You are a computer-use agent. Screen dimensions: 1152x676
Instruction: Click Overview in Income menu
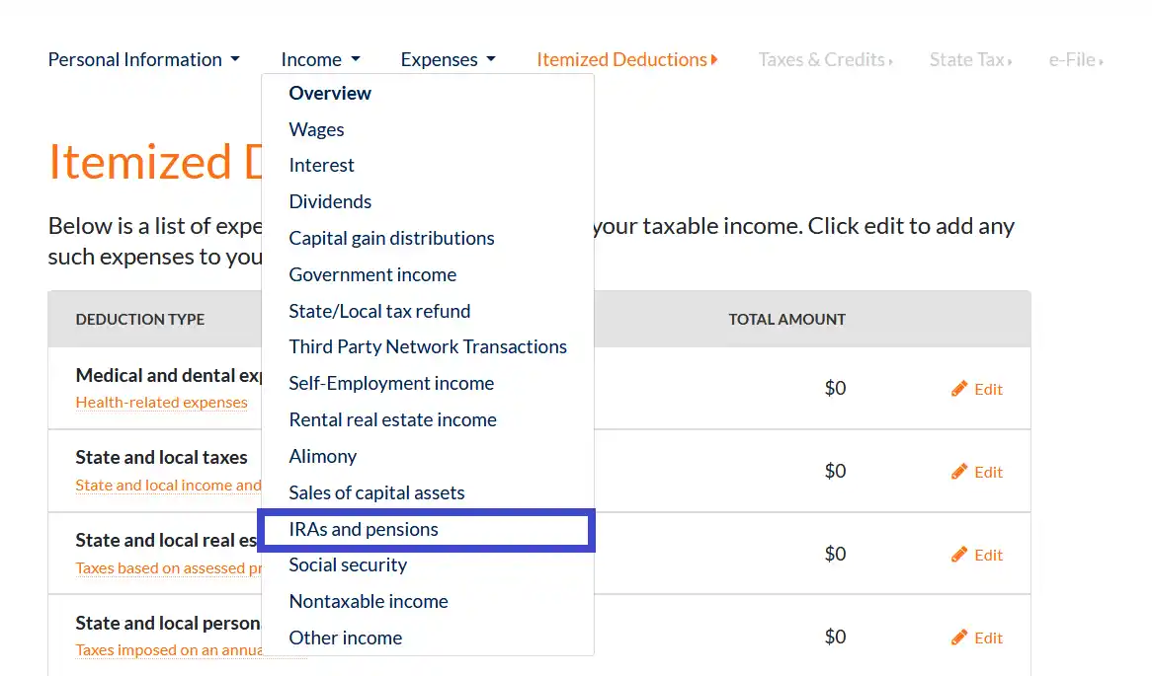tap(330, 94)
